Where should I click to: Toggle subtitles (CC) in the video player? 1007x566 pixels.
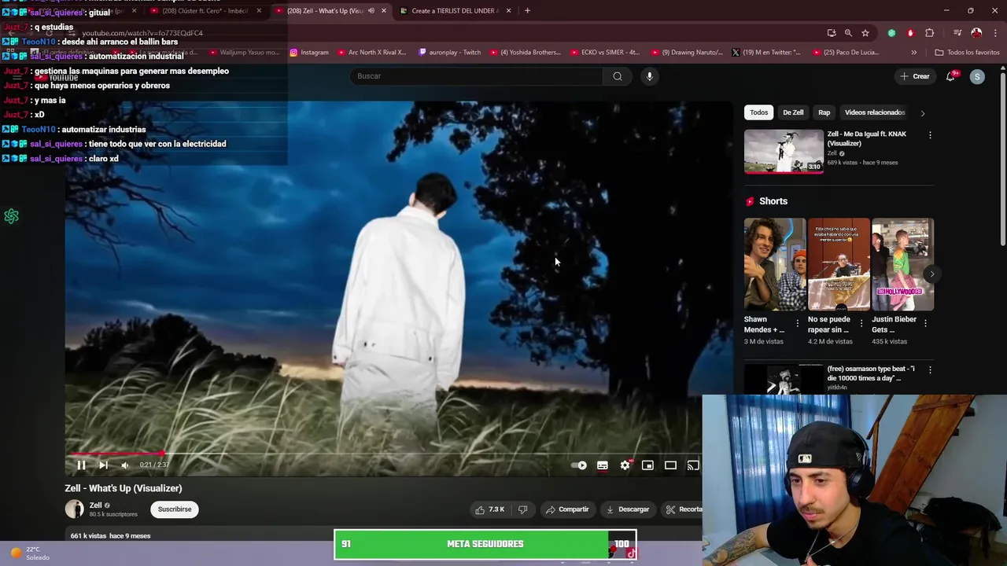coord(603,465)
